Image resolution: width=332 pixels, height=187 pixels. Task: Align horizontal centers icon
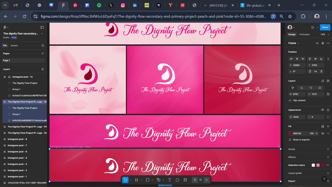coord(297,59)
